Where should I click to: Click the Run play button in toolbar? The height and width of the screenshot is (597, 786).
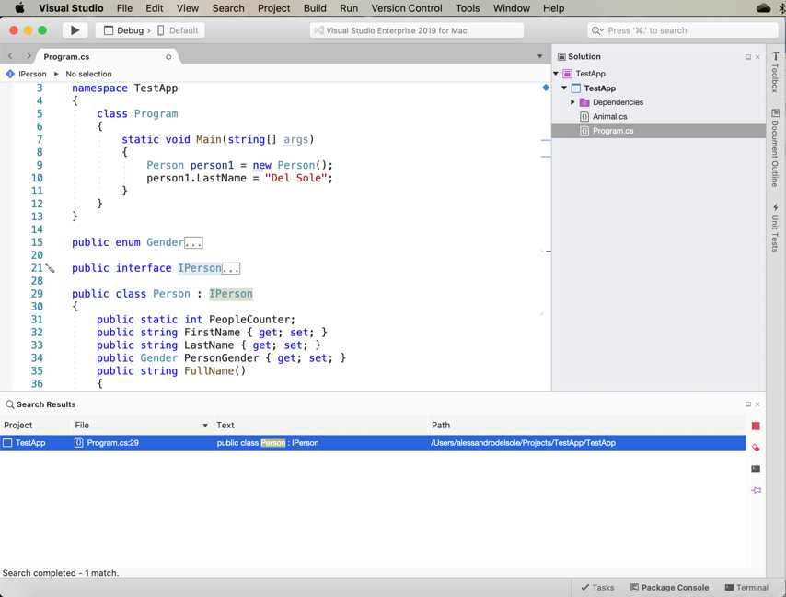pyautogui.click(x=75, y=30)
